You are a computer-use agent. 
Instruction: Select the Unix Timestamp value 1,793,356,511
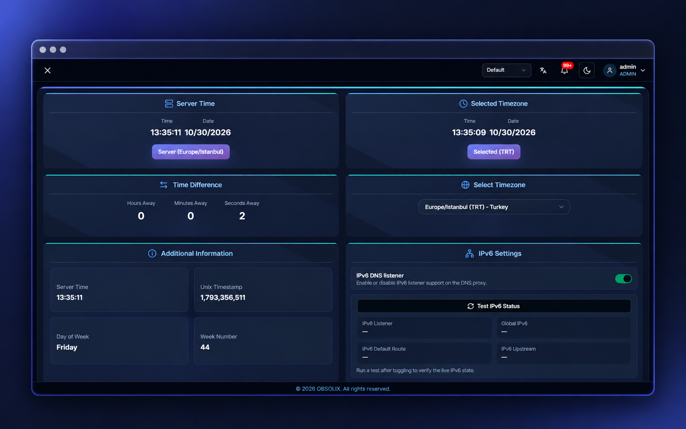click(223, 298)
